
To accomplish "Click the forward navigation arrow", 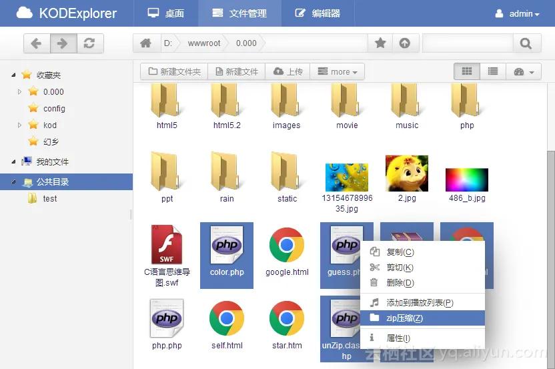I will [63, 43].
